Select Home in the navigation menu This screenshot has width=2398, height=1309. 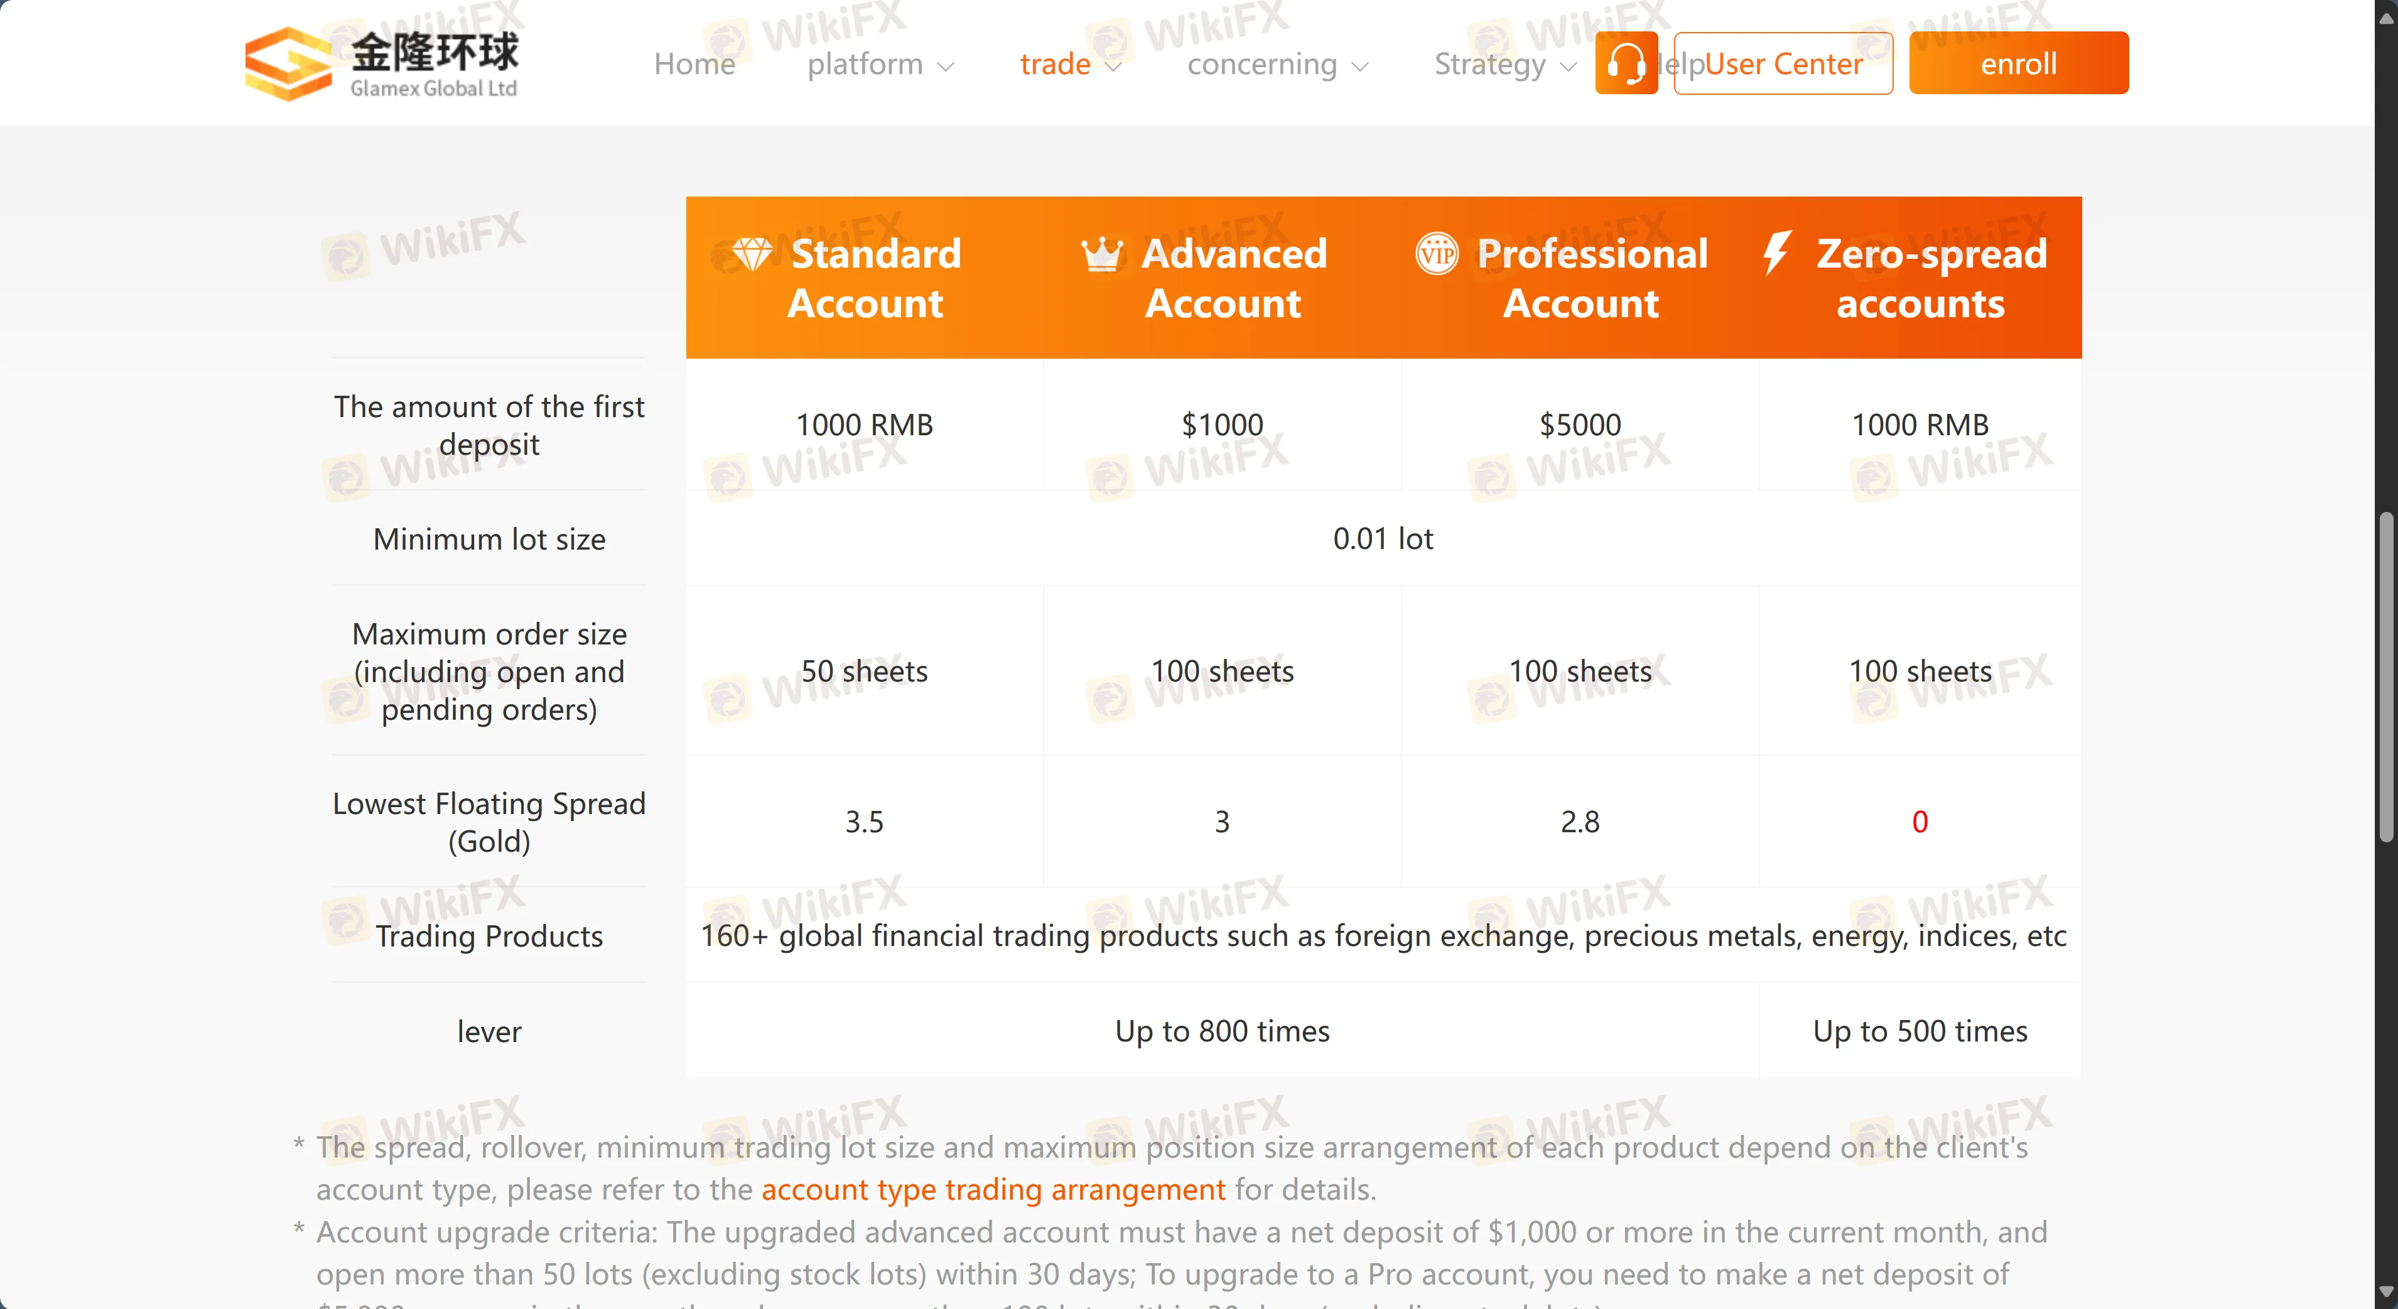click(x=693, y=64)
